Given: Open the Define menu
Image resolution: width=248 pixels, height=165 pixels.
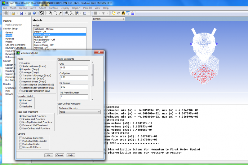Looking at the screenshot, I should (23, 8).
